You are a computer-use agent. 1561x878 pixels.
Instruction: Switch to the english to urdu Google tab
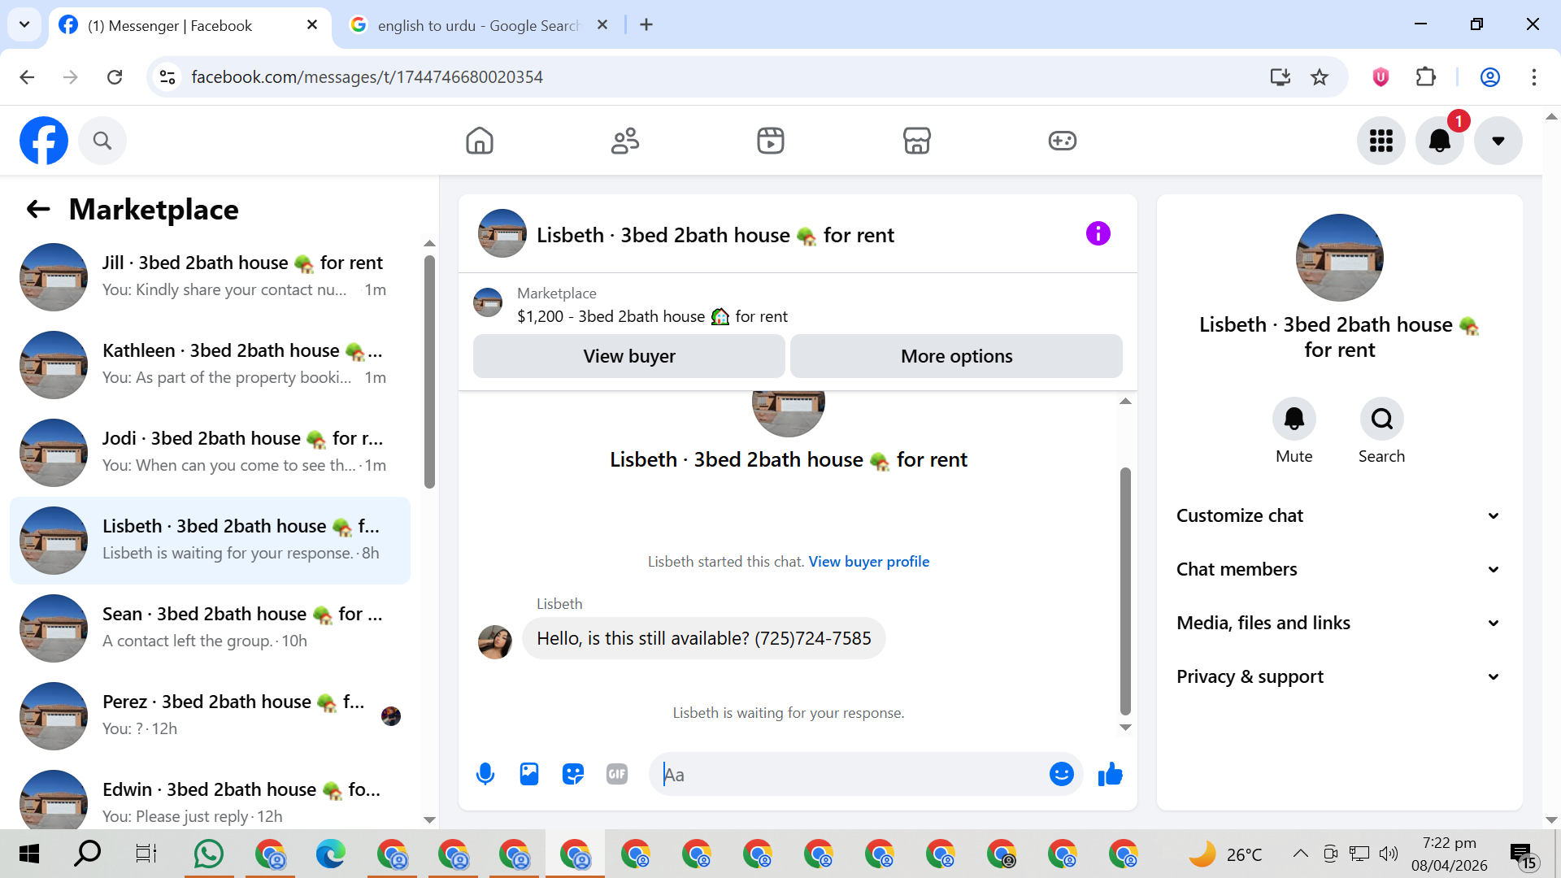coord(478,25)
